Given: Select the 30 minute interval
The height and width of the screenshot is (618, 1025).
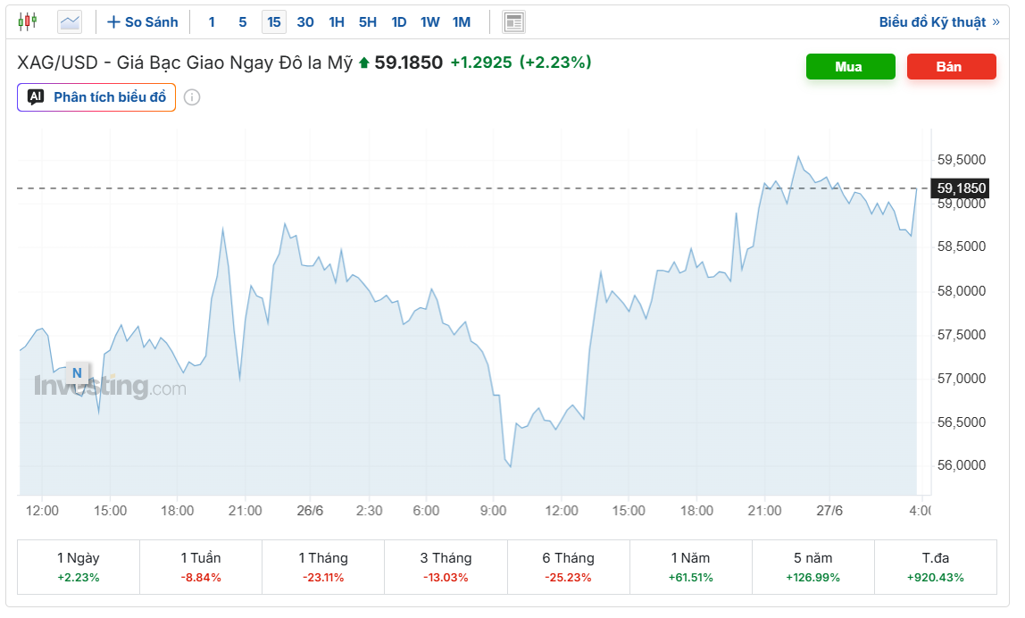Looking at the screenshot, I should (305, 22).
